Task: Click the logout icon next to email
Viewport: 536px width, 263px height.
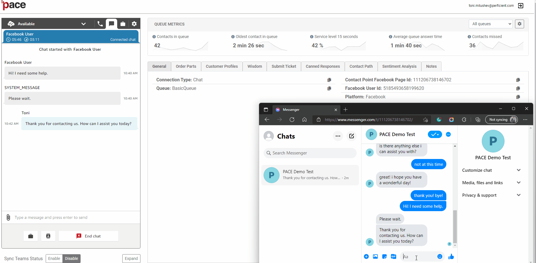Action: [521, 6]
